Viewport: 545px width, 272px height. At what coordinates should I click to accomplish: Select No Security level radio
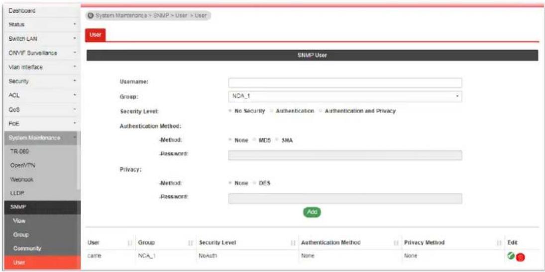(x=230, y=111)
